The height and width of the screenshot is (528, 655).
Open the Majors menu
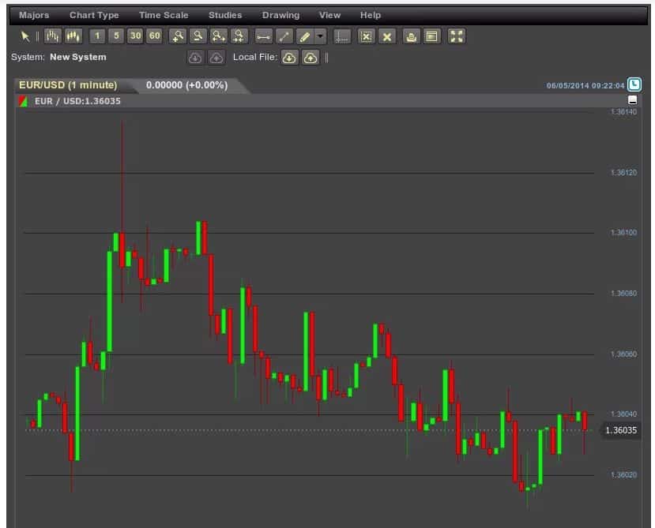pyautogui.click(x=34, y=15)
